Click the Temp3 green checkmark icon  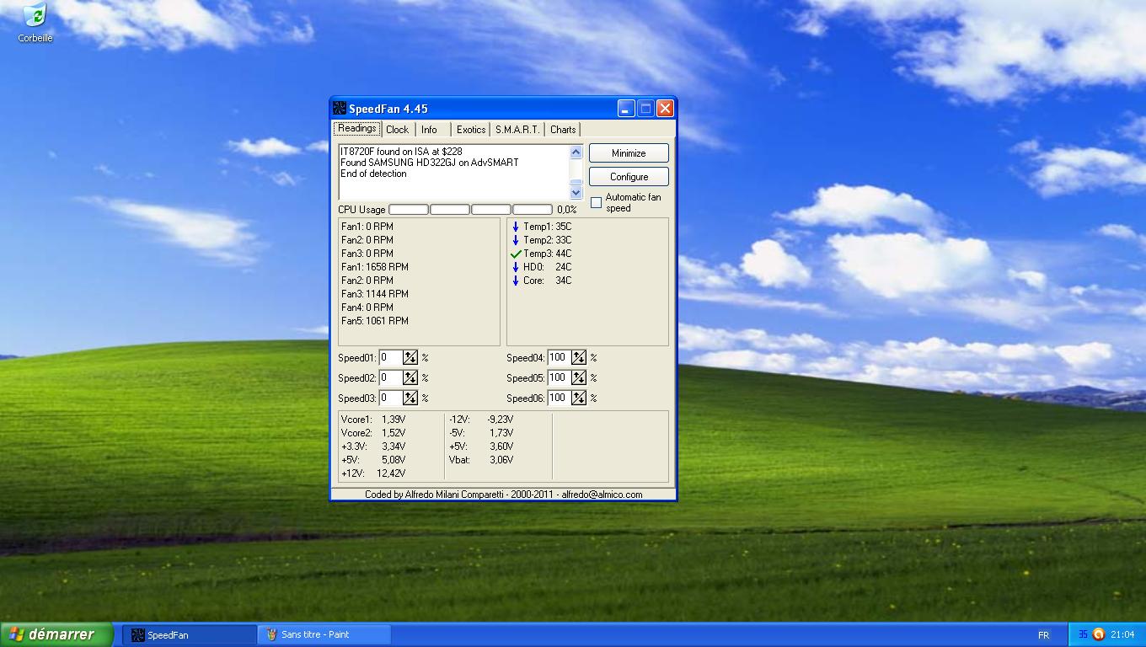click(x=516, y=254)
